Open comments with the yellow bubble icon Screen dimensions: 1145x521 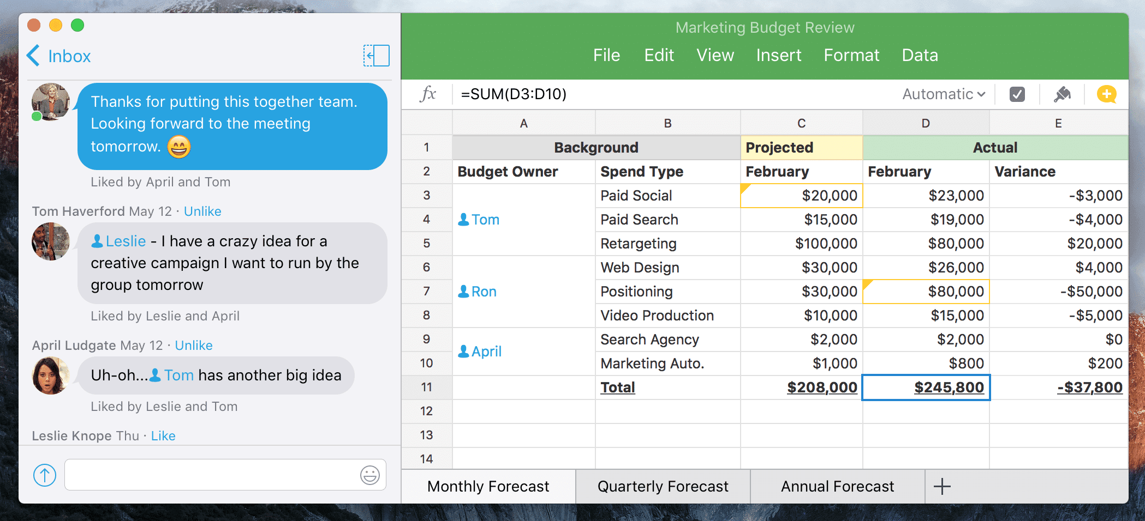(1107, 94)
